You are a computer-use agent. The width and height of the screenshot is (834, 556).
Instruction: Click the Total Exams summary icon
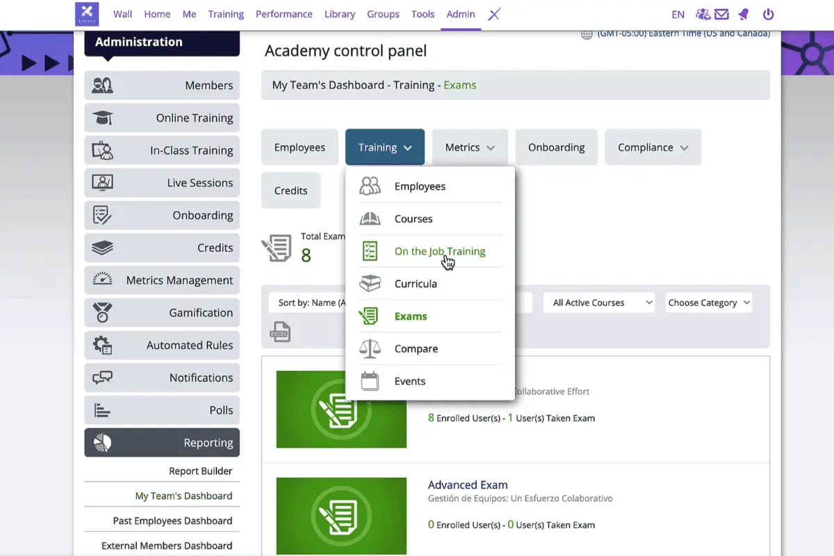pos(277,248)
